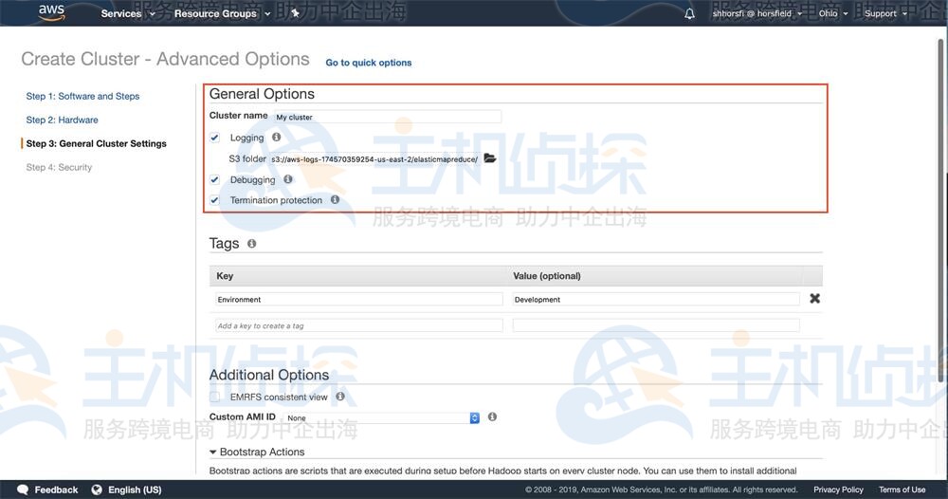Screen dimensions: 948x499
Task: Click the info icon next to Tags
Action: click(x=251, y=244)
